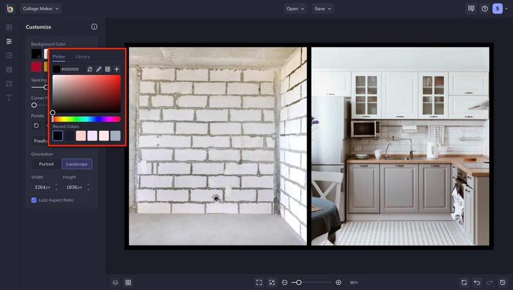Zoom in with the plus icon

[339, 282]
